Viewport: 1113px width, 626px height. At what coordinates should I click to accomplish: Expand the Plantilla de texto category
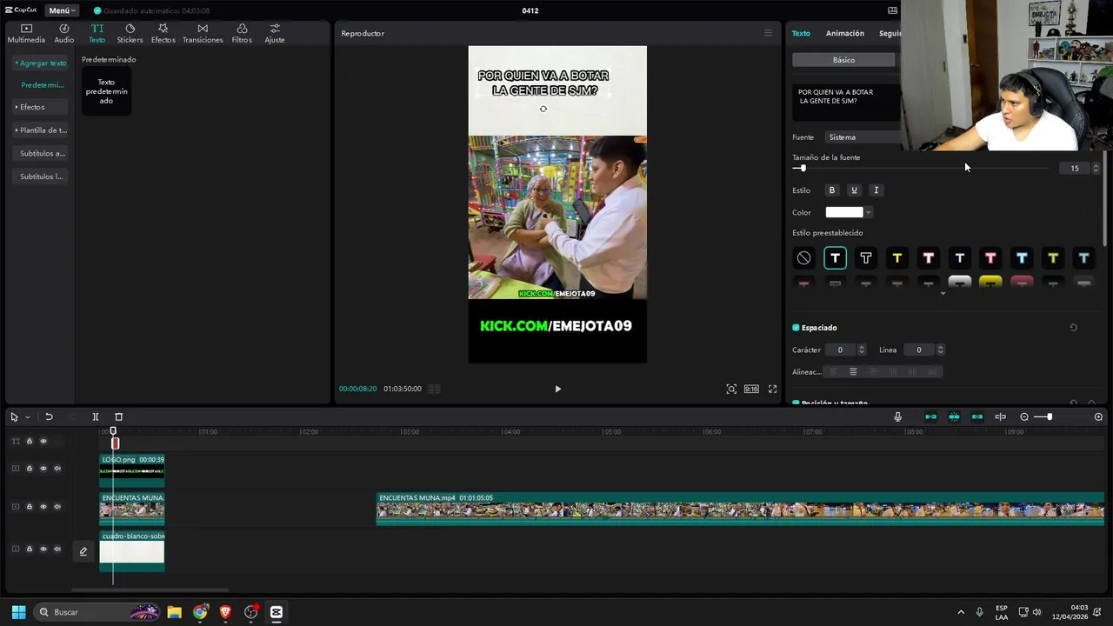click(42, 130)
